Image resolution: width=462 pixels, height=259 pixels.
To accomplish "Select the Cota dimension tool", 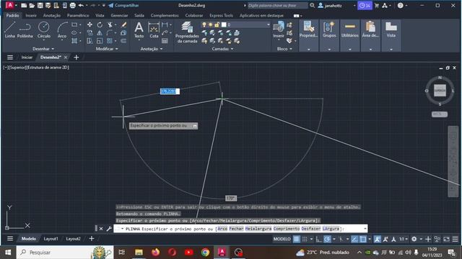I will [x=154, y=30].
